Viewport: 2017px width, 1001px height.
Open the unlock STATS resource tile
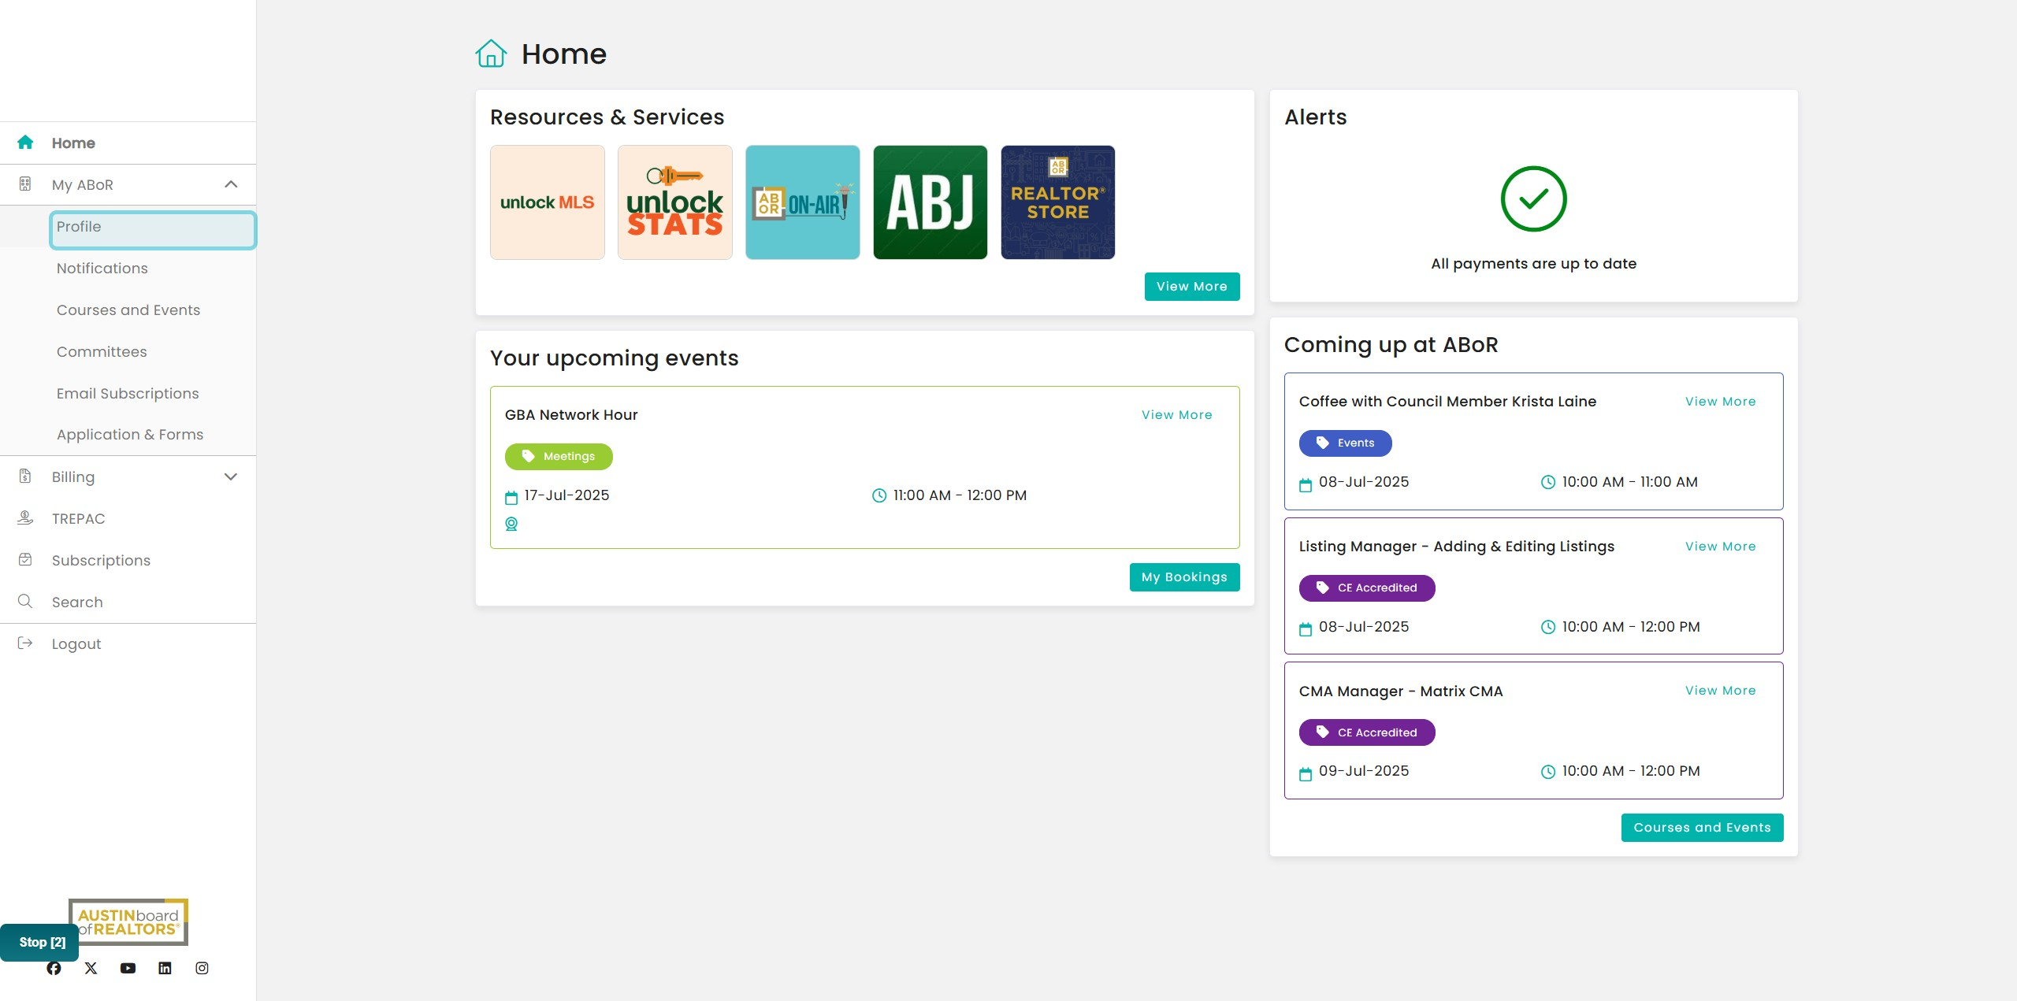pos(675,202)
